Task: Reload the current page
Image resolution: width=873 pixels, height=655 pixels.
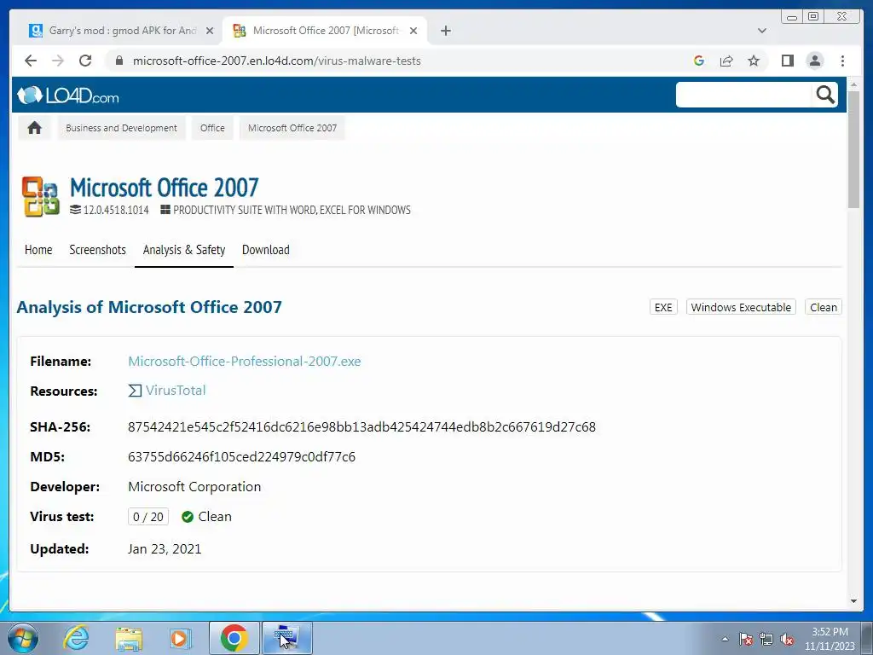Action: click(85, 61)
